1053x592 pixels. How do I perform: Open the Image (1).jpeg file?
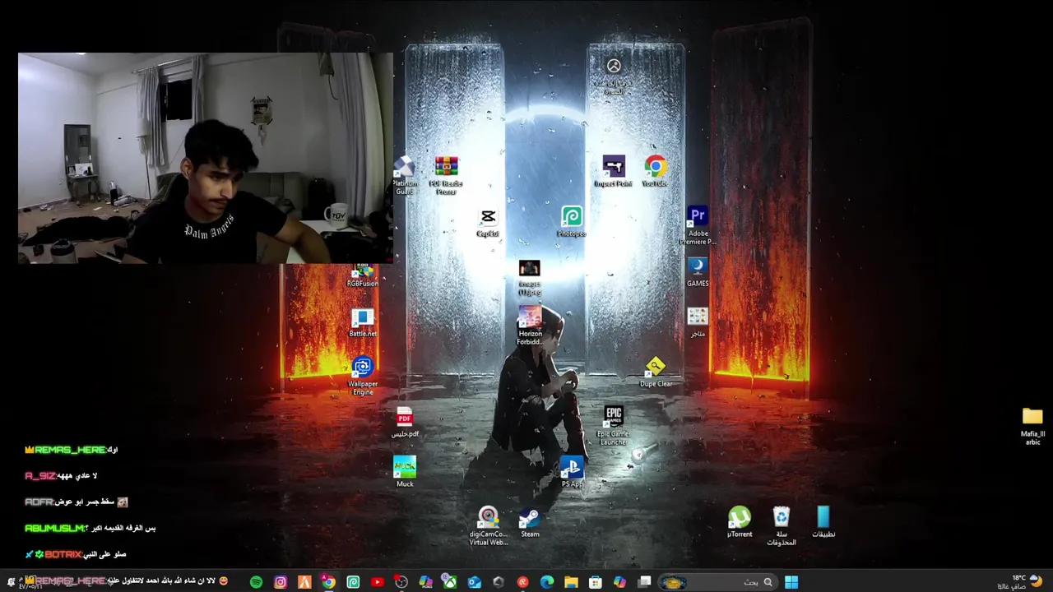[530, 277]
